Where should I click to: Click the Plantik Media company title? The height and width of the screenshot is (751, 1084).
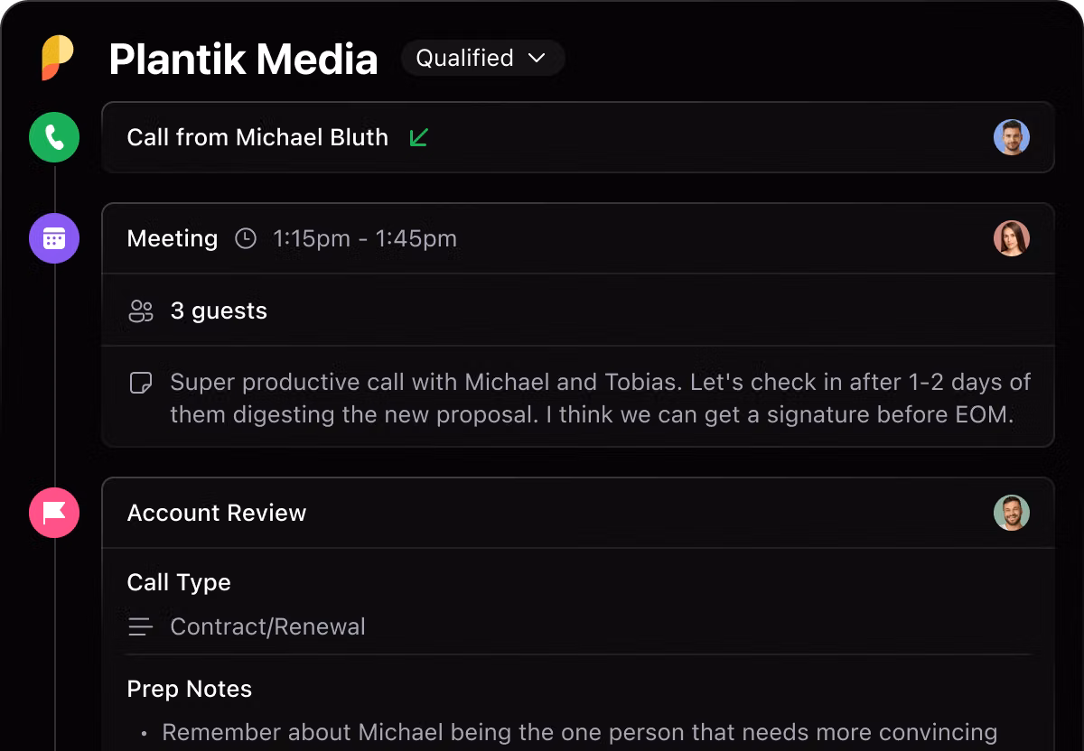(243, 60)
